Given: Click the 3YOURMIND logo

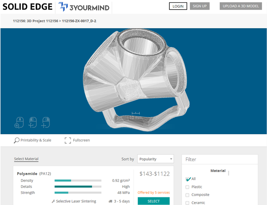Looking at the screenshot, I should (84, 7).
